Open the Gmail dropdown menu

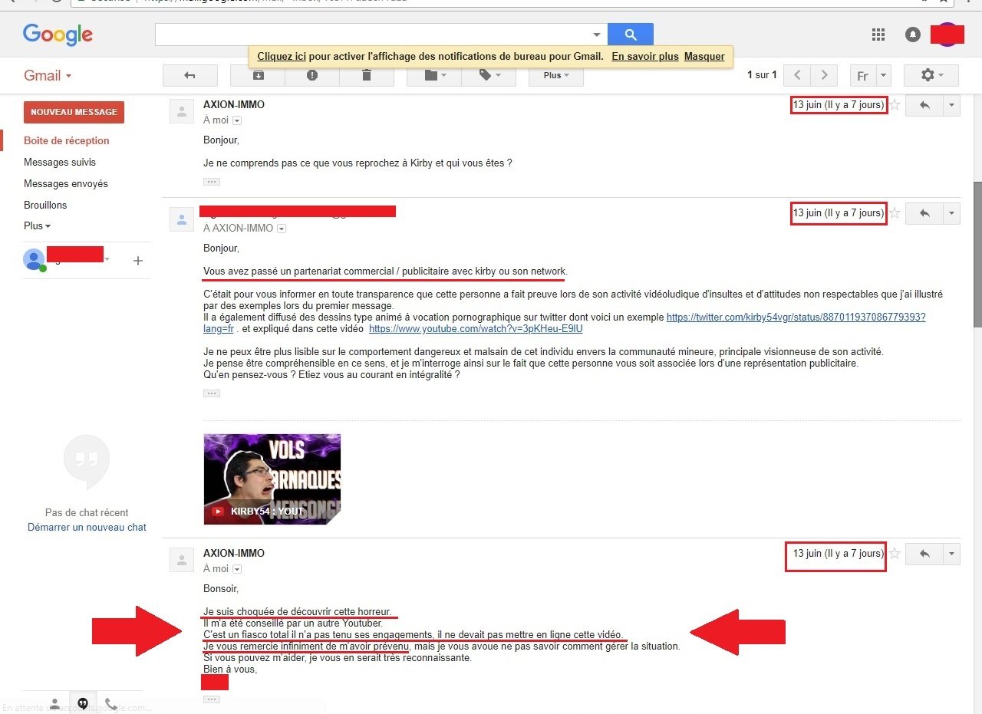(48, 75)
